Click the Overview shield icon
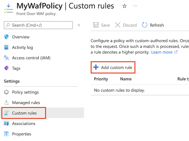The image size is (189, 141). (6, 37)
